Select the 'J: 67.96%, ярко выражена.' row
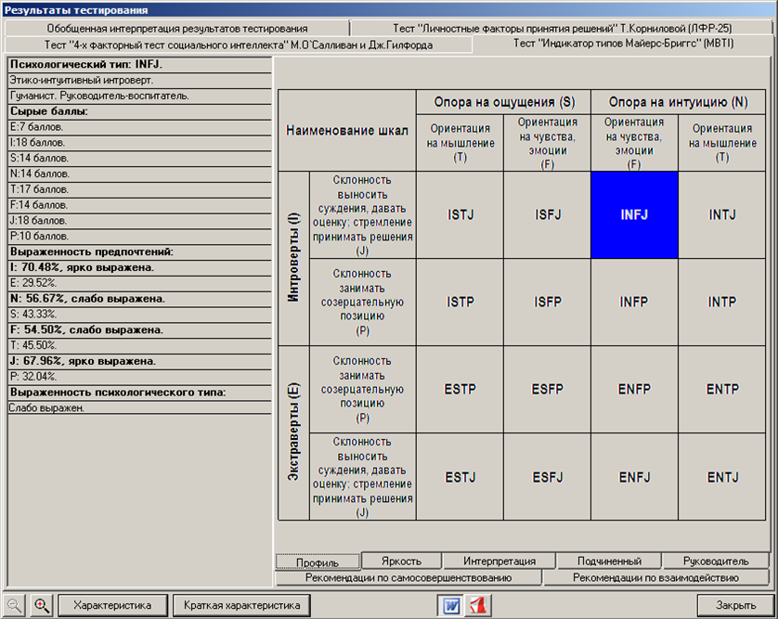 tap(140, 362)
